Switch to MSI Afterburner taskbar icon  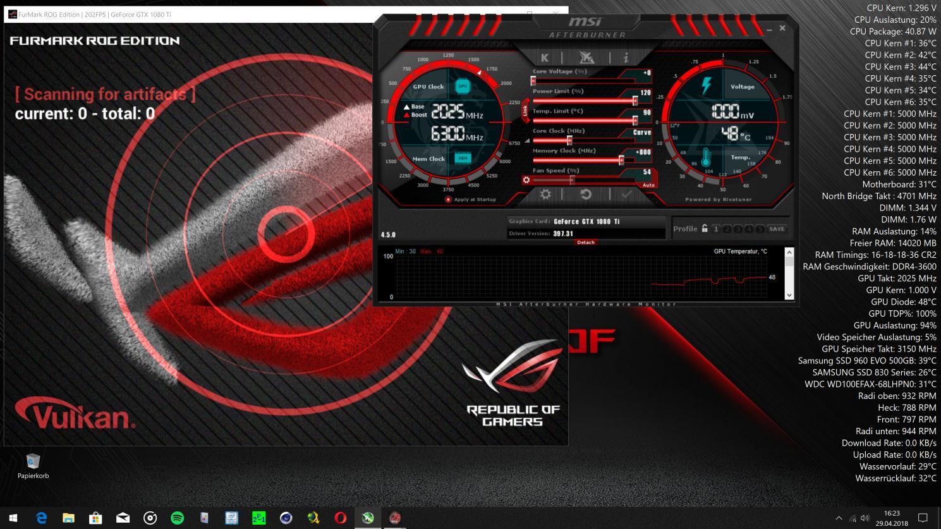367,518
